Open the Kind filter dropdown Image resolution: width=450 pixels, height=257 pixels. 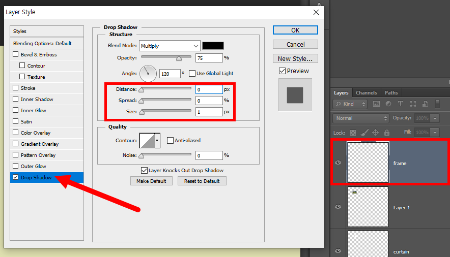(x=350, y=104)
